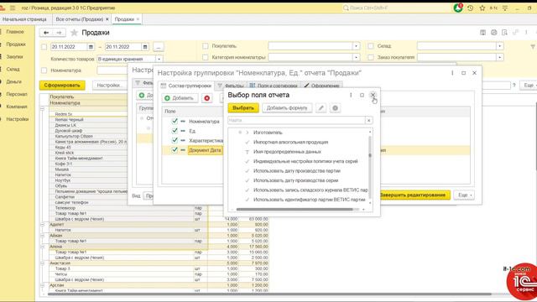Enable Номенклатура filter checkbox
The height and width of the screenshot is (302, 537).
pyautogui.click(x=44, y=70)
